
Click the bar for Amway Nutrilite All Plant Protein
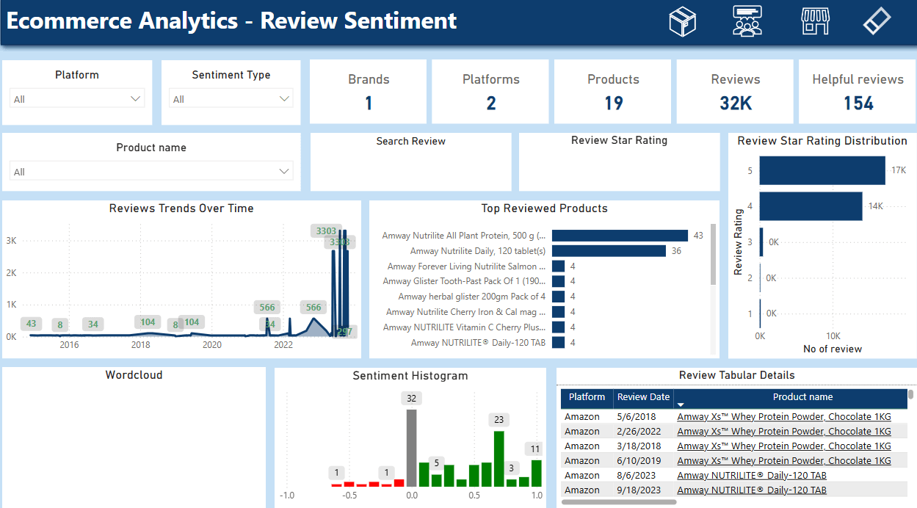click(x=620, y=236)
